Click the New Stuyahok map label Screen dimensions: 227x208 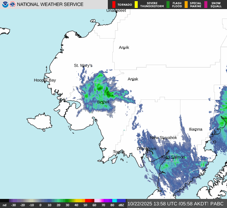[x=163, y=138]
